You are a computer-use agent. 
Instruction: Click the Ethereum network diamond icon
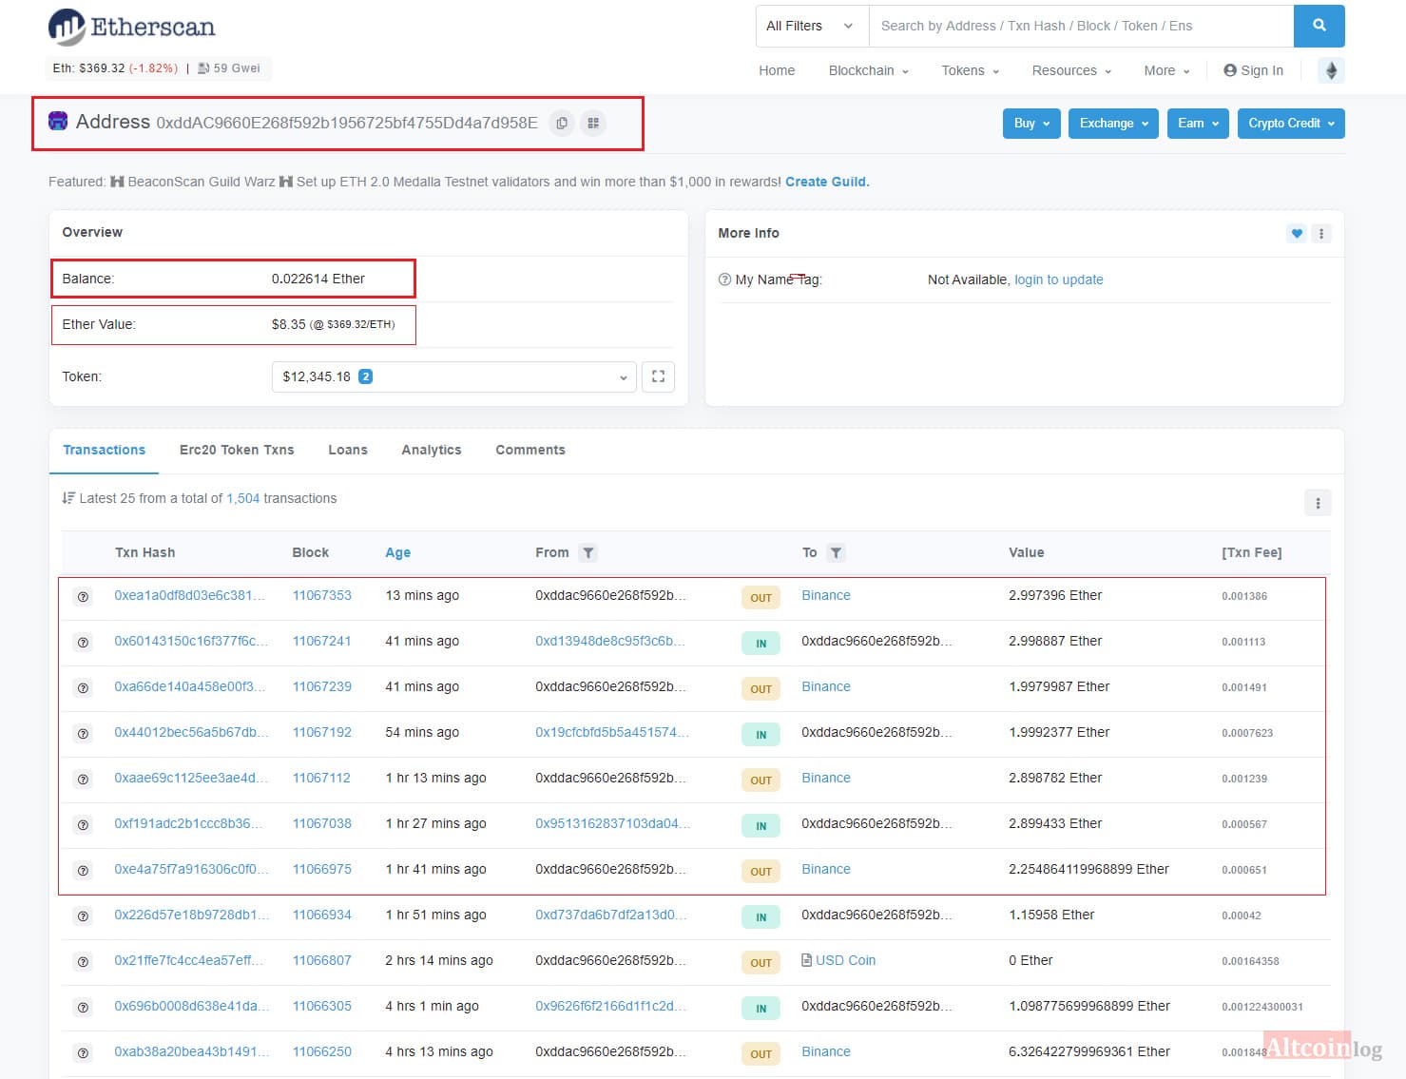(1331, 70)
